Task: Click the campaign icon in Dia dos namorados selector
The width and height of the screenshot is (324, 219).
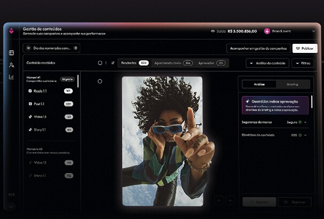Action: [x=28, y=48]
